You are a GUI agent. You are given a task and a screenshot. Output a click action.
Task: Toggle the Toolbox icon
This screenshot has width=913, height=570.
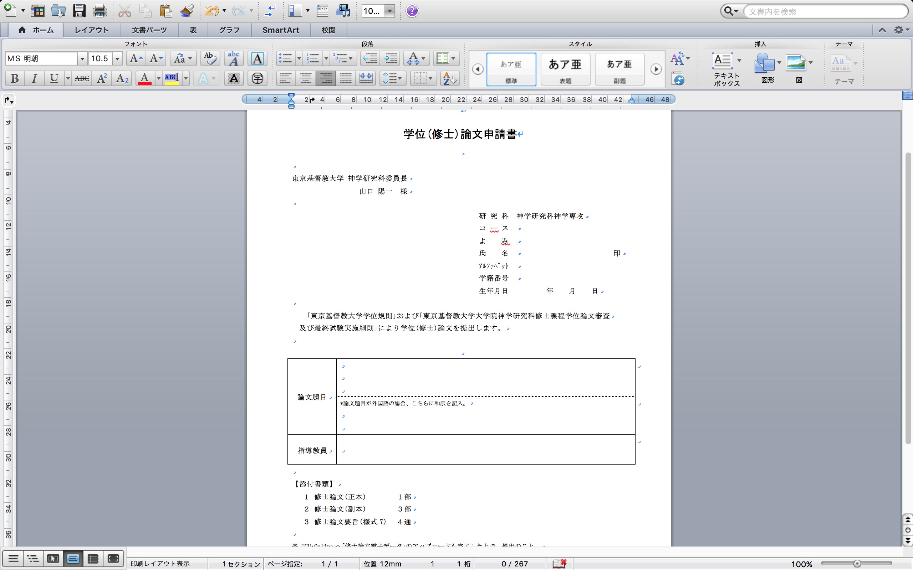point(322,11)
